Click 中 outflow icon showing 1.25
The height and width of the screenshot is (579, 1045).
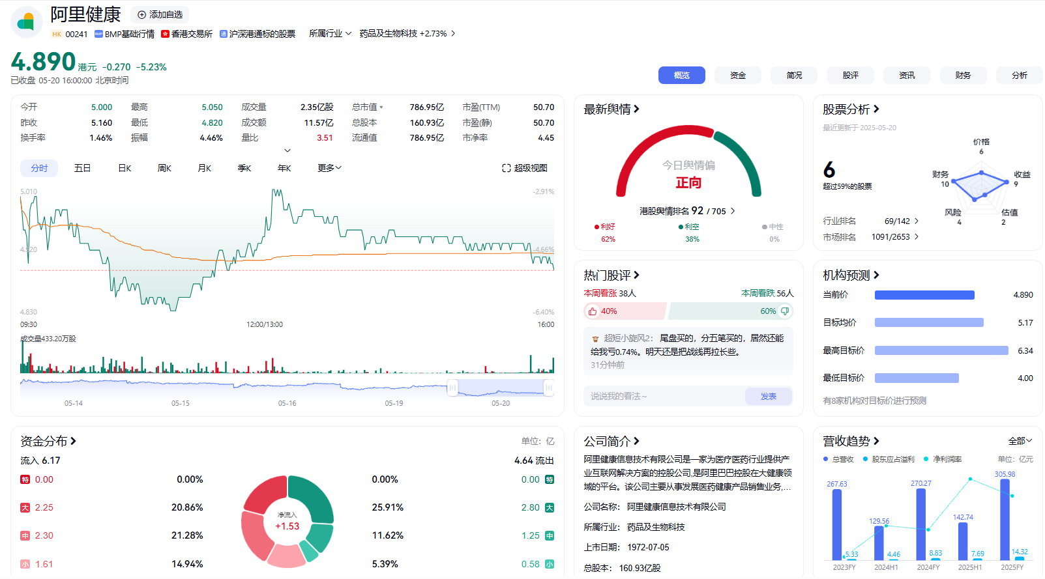click(x=550, y=536)
